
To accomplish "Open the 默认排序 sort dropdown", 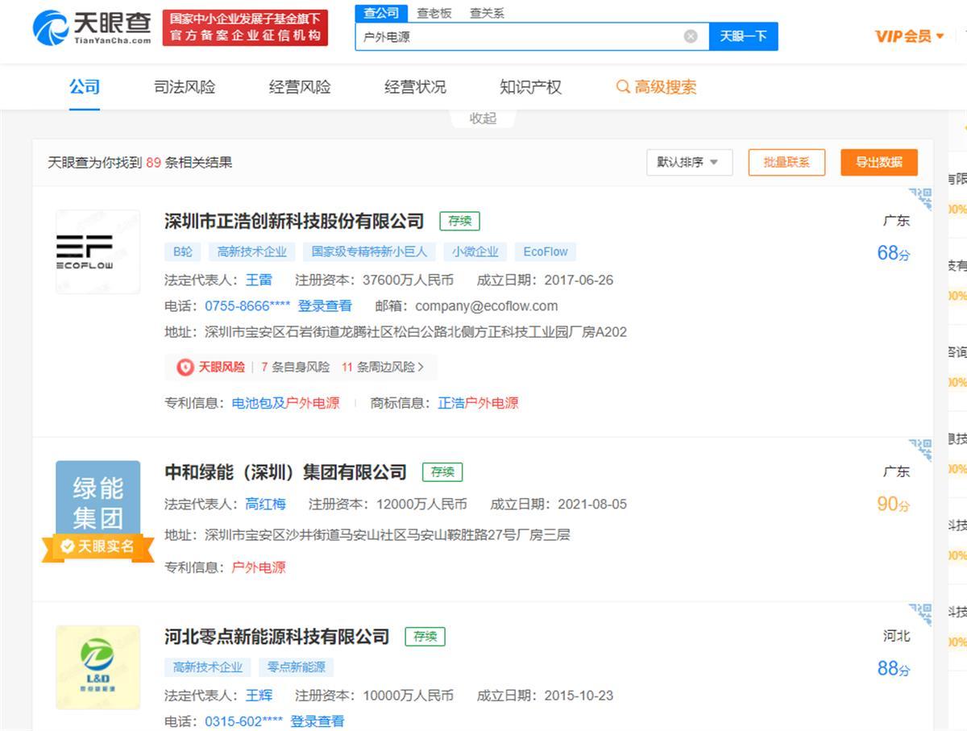I will (x=689, y=162).
